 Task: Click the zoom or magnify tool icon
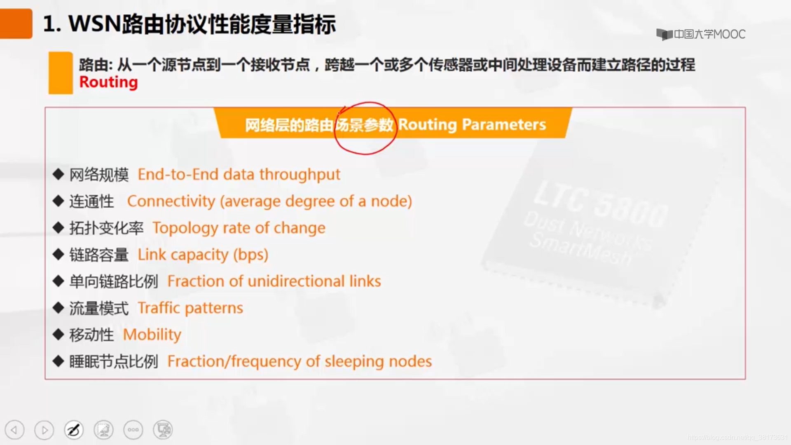(x=103, y=429)
